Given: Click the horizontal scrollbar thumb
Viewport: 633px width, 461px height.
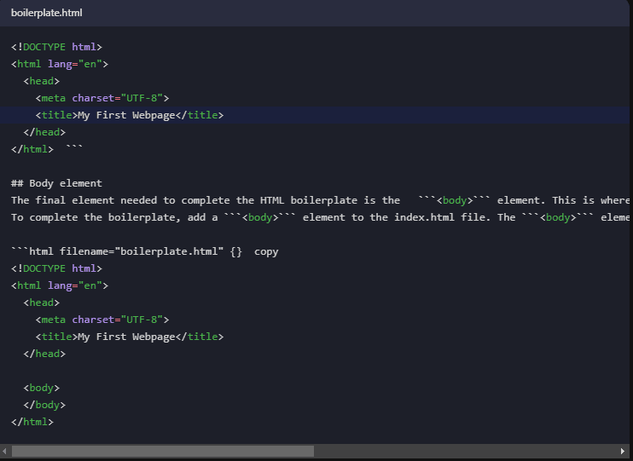Looking at the screenshot, I should (163, 451).
